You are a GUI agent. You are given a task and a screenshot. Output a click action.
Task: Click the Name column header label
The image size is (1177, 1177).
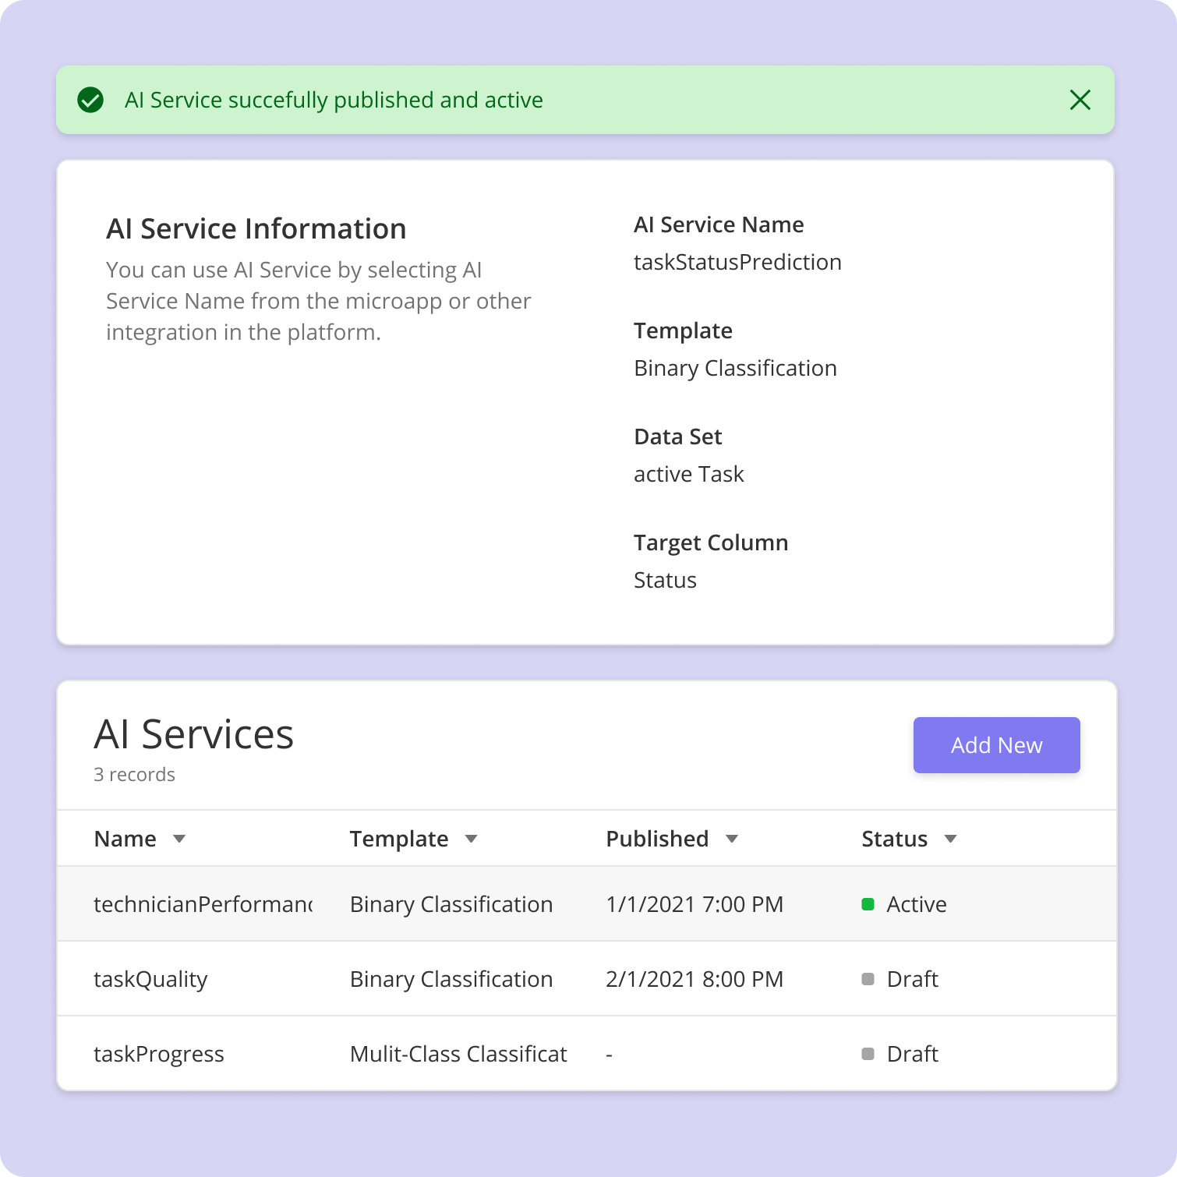[125, 839]
